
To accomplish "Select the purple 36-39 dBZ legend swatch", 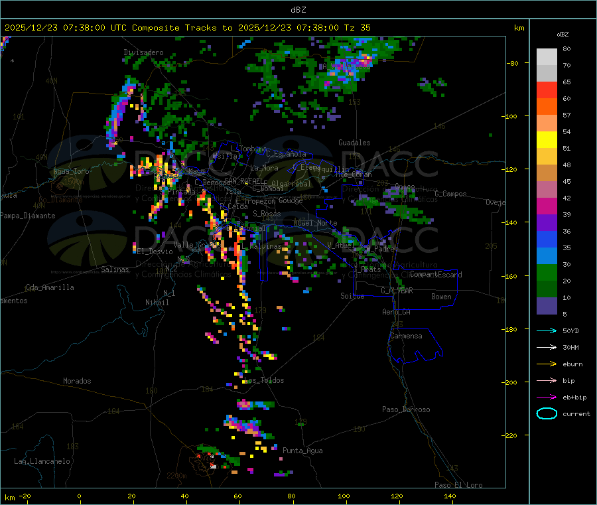I will (x=547, y=223).
